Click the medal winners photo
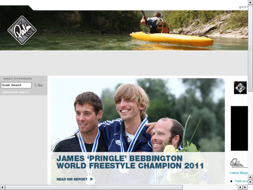Image resolution: width=253 pixels, height=190 pixels. pyautogui.click(x=138, y=115)
